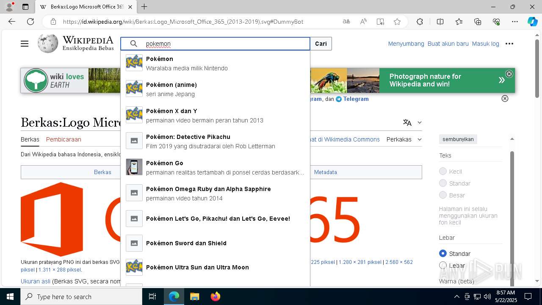View site information lock icon
The height and width of the screenshot is (305, 542).
coord(53,22)
